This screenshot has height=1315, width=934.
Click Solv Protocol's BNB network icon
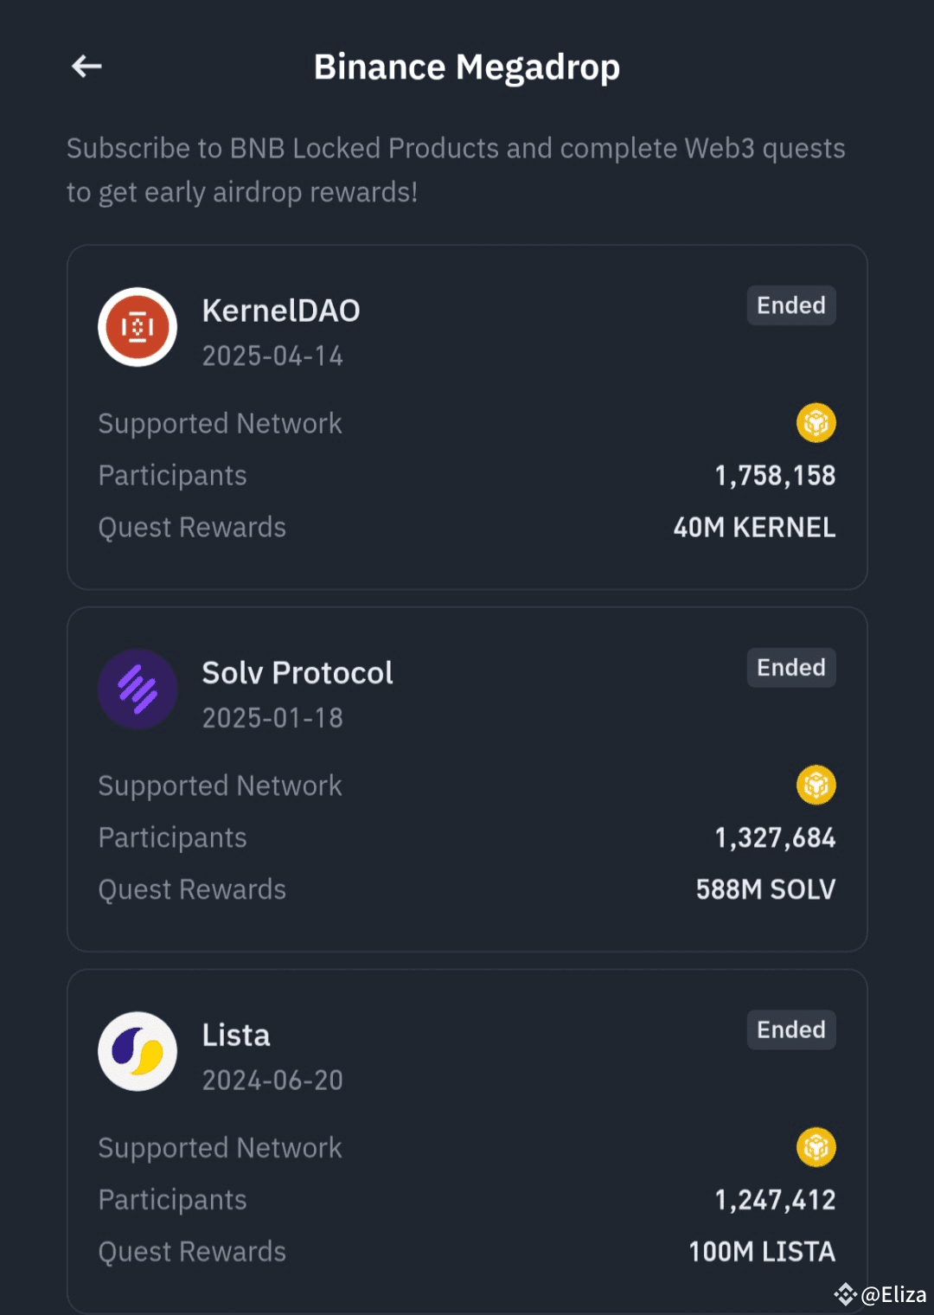point(816,786)
